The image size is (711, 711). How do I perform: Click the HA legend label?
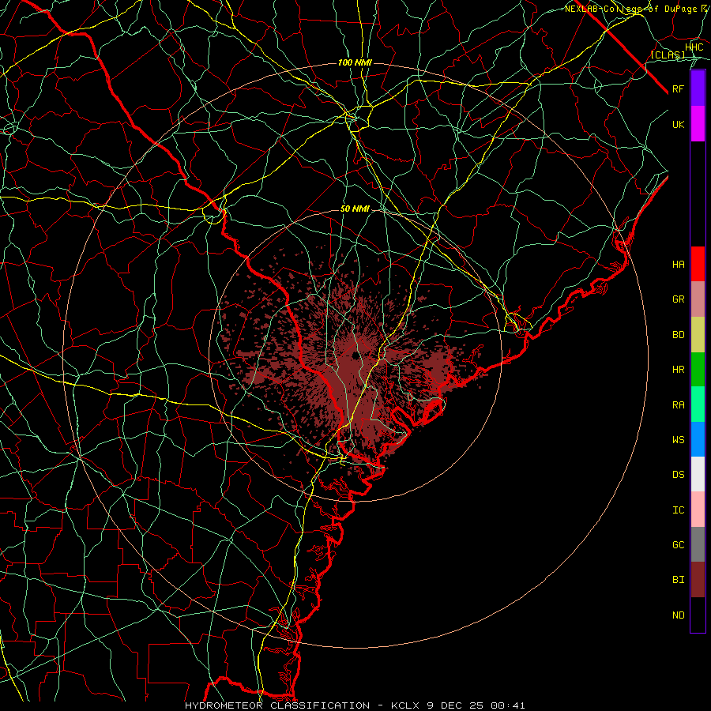[x=679, y=264]
